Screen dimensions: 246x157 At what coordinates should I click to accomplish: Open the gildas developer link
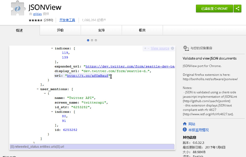pos(37,14)
